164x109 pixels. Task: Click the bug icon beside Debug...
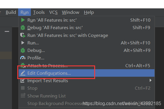pyautogui.click(x=23, y=50)
